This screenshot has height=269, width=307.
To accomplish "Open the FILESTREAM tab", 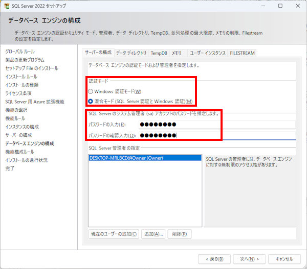I will 242,53.
